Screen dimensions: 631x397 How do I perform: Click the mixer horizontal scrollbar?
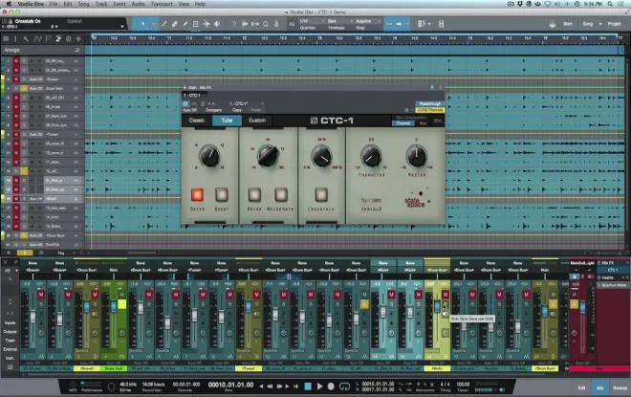(x=288, y=374)
